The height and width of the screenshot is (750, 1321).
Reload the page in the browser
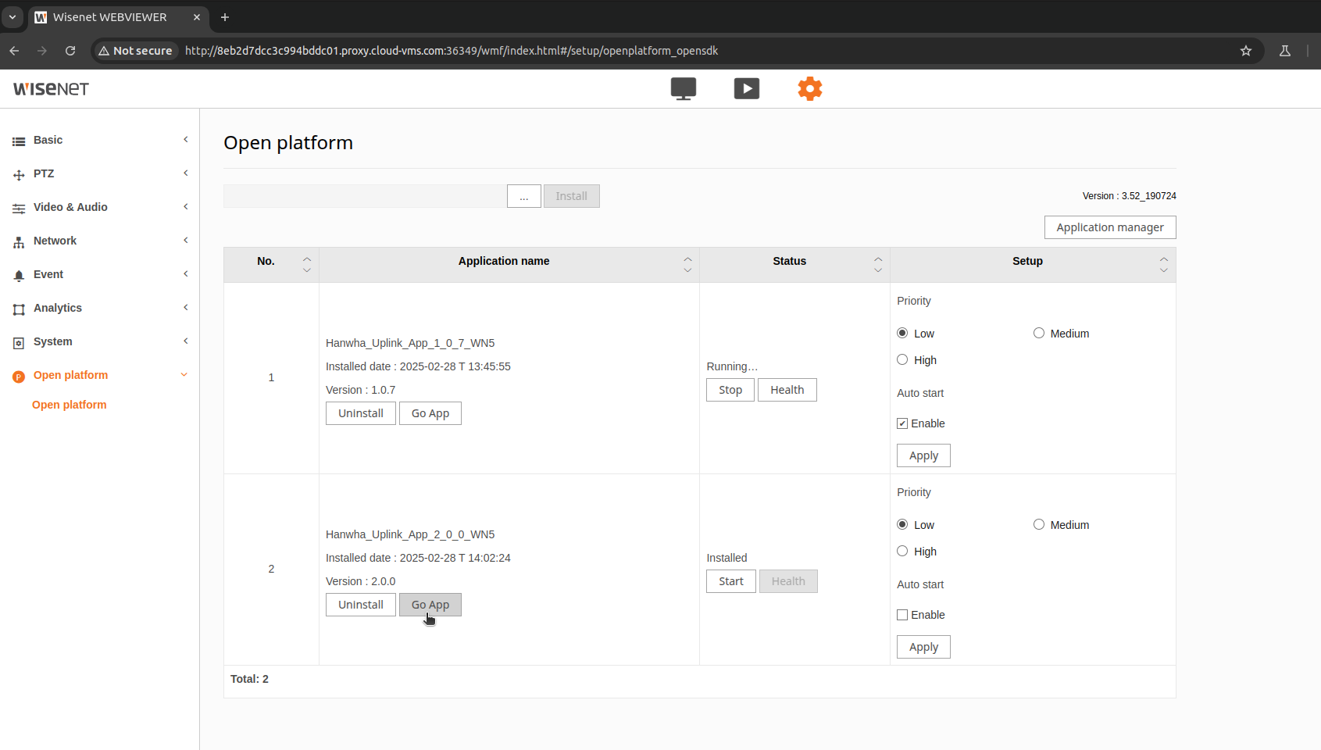coord(70,51)
